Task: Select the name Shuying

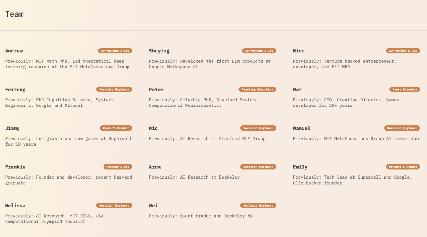Action: coord(159,51)
